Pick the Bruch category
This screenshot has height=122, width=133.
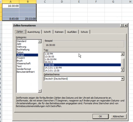click(x=27, y=61)
